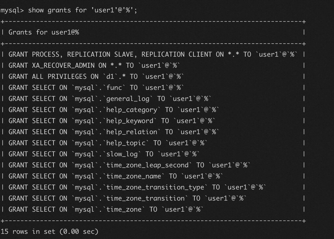Click the `time_zone_leap_second` table name
The image size is (334, 239).
point(147,165)
